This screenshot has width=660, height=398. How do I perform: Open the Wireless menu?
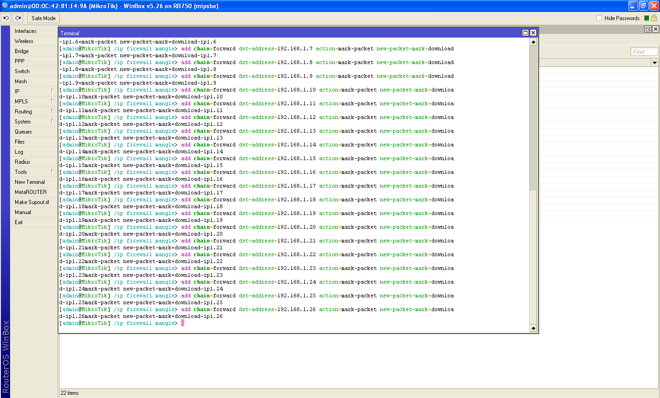click(24, 41)
